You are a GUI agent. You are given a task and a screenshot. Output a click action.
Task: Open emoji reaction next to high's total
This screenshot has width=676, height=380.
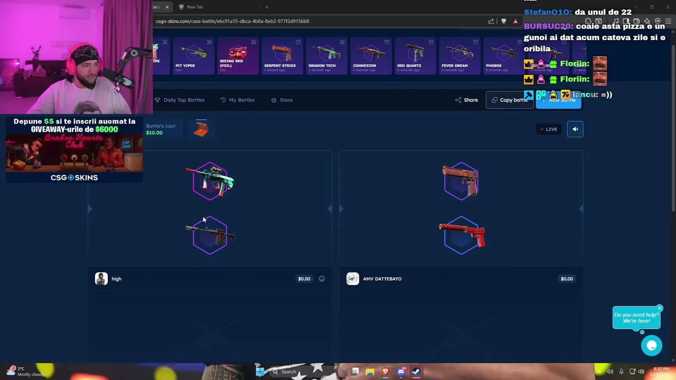click(x=322, y=279)
